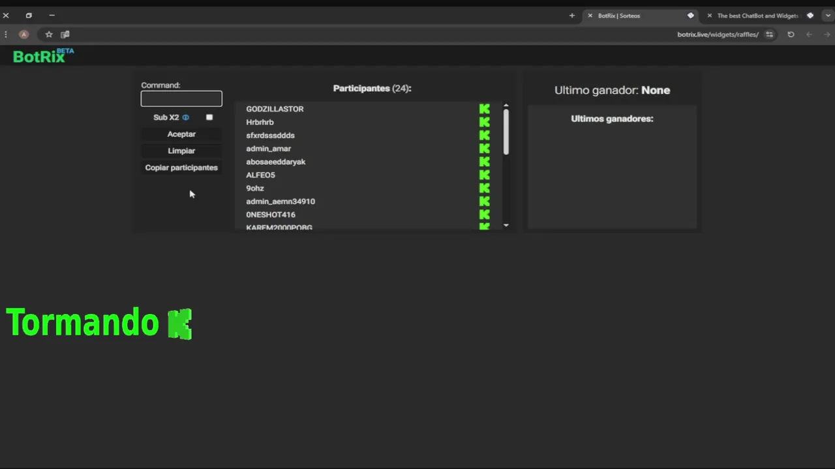Focus the Command input field
This screenshot has height=469, width=835.
tap(181, 98)
